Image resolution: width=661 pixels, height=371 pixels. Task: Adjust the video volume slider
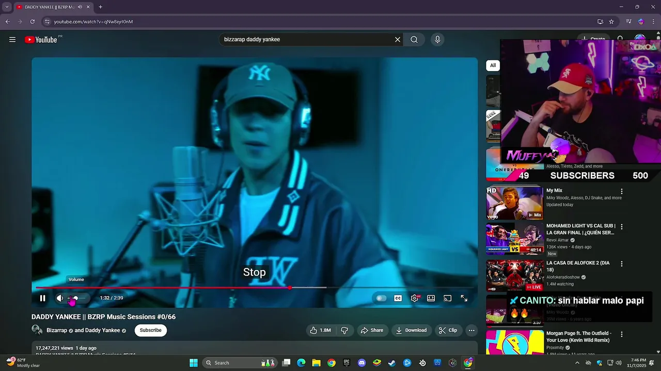76,298
